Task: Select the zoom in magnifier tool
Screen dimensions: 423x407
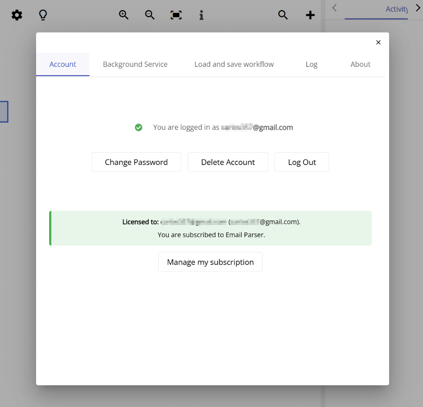Action: pos(123,15)
